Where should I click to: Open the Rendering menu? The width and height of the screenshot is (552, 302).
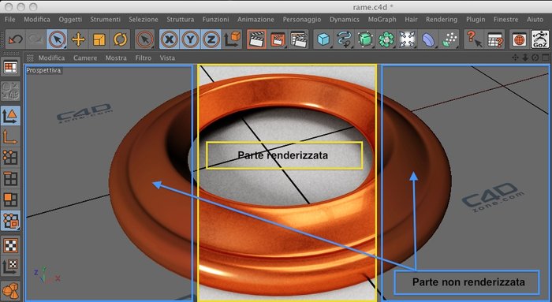tap(442, 20)
